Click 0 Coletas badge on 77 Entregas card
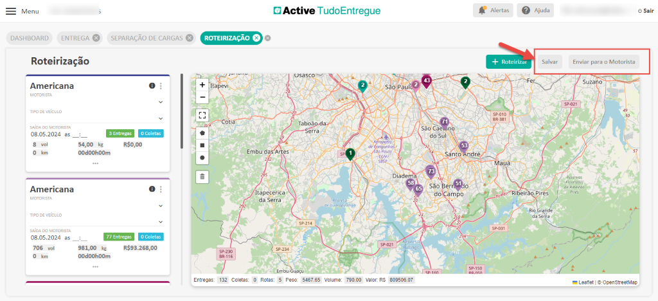 point(151,237)
